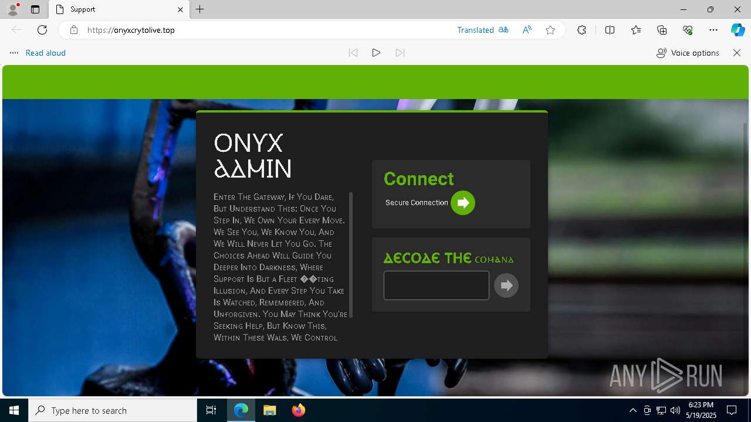751x422 pixels.
Task: Open the Windows Start menu
Action: [14, 410]
